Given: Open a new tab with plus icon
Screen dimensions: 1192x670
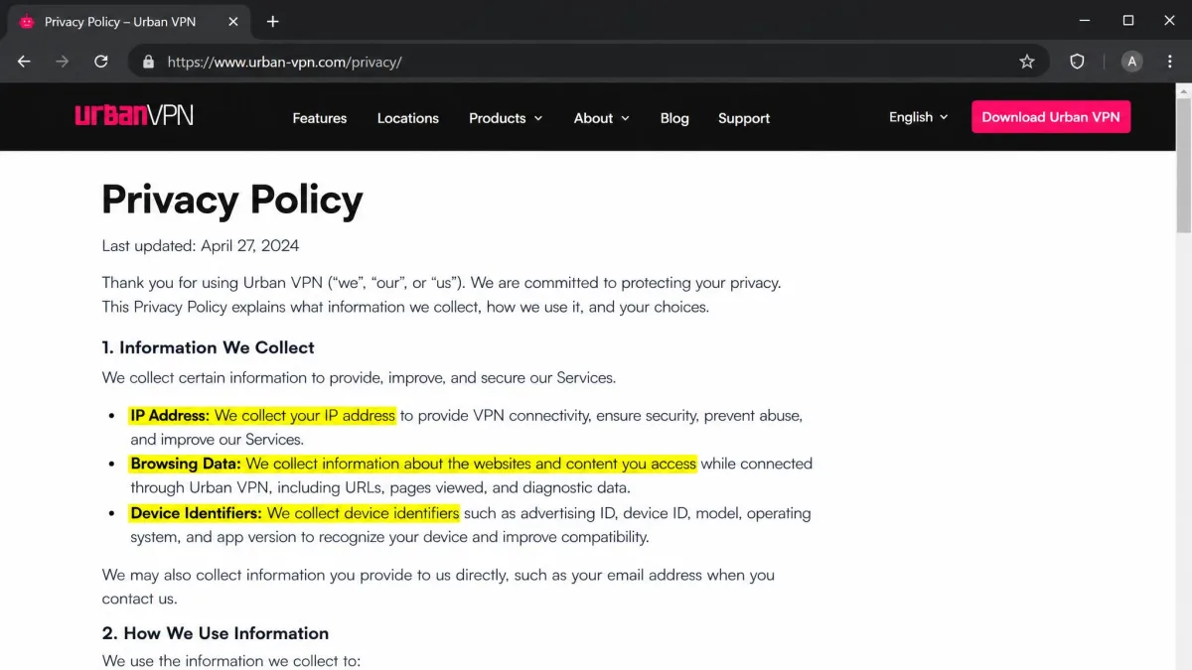Looking at the screenshot, I should point(273,22).
